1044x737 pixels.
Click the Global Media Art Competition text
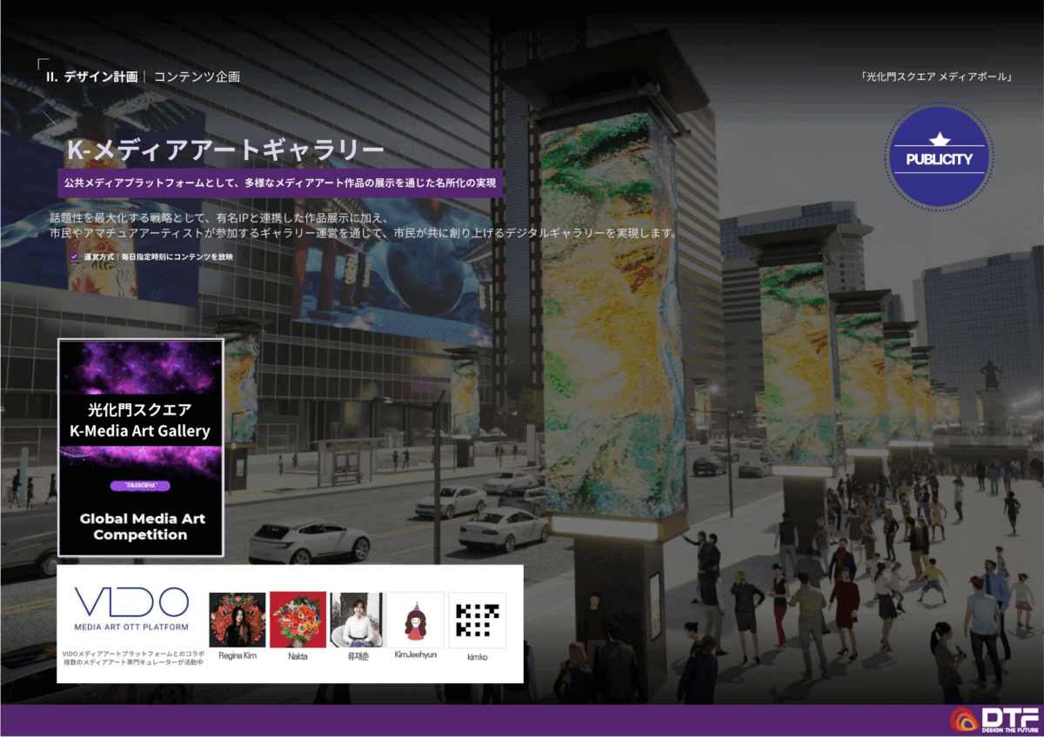pyautogui.click(x=140, y=527)
